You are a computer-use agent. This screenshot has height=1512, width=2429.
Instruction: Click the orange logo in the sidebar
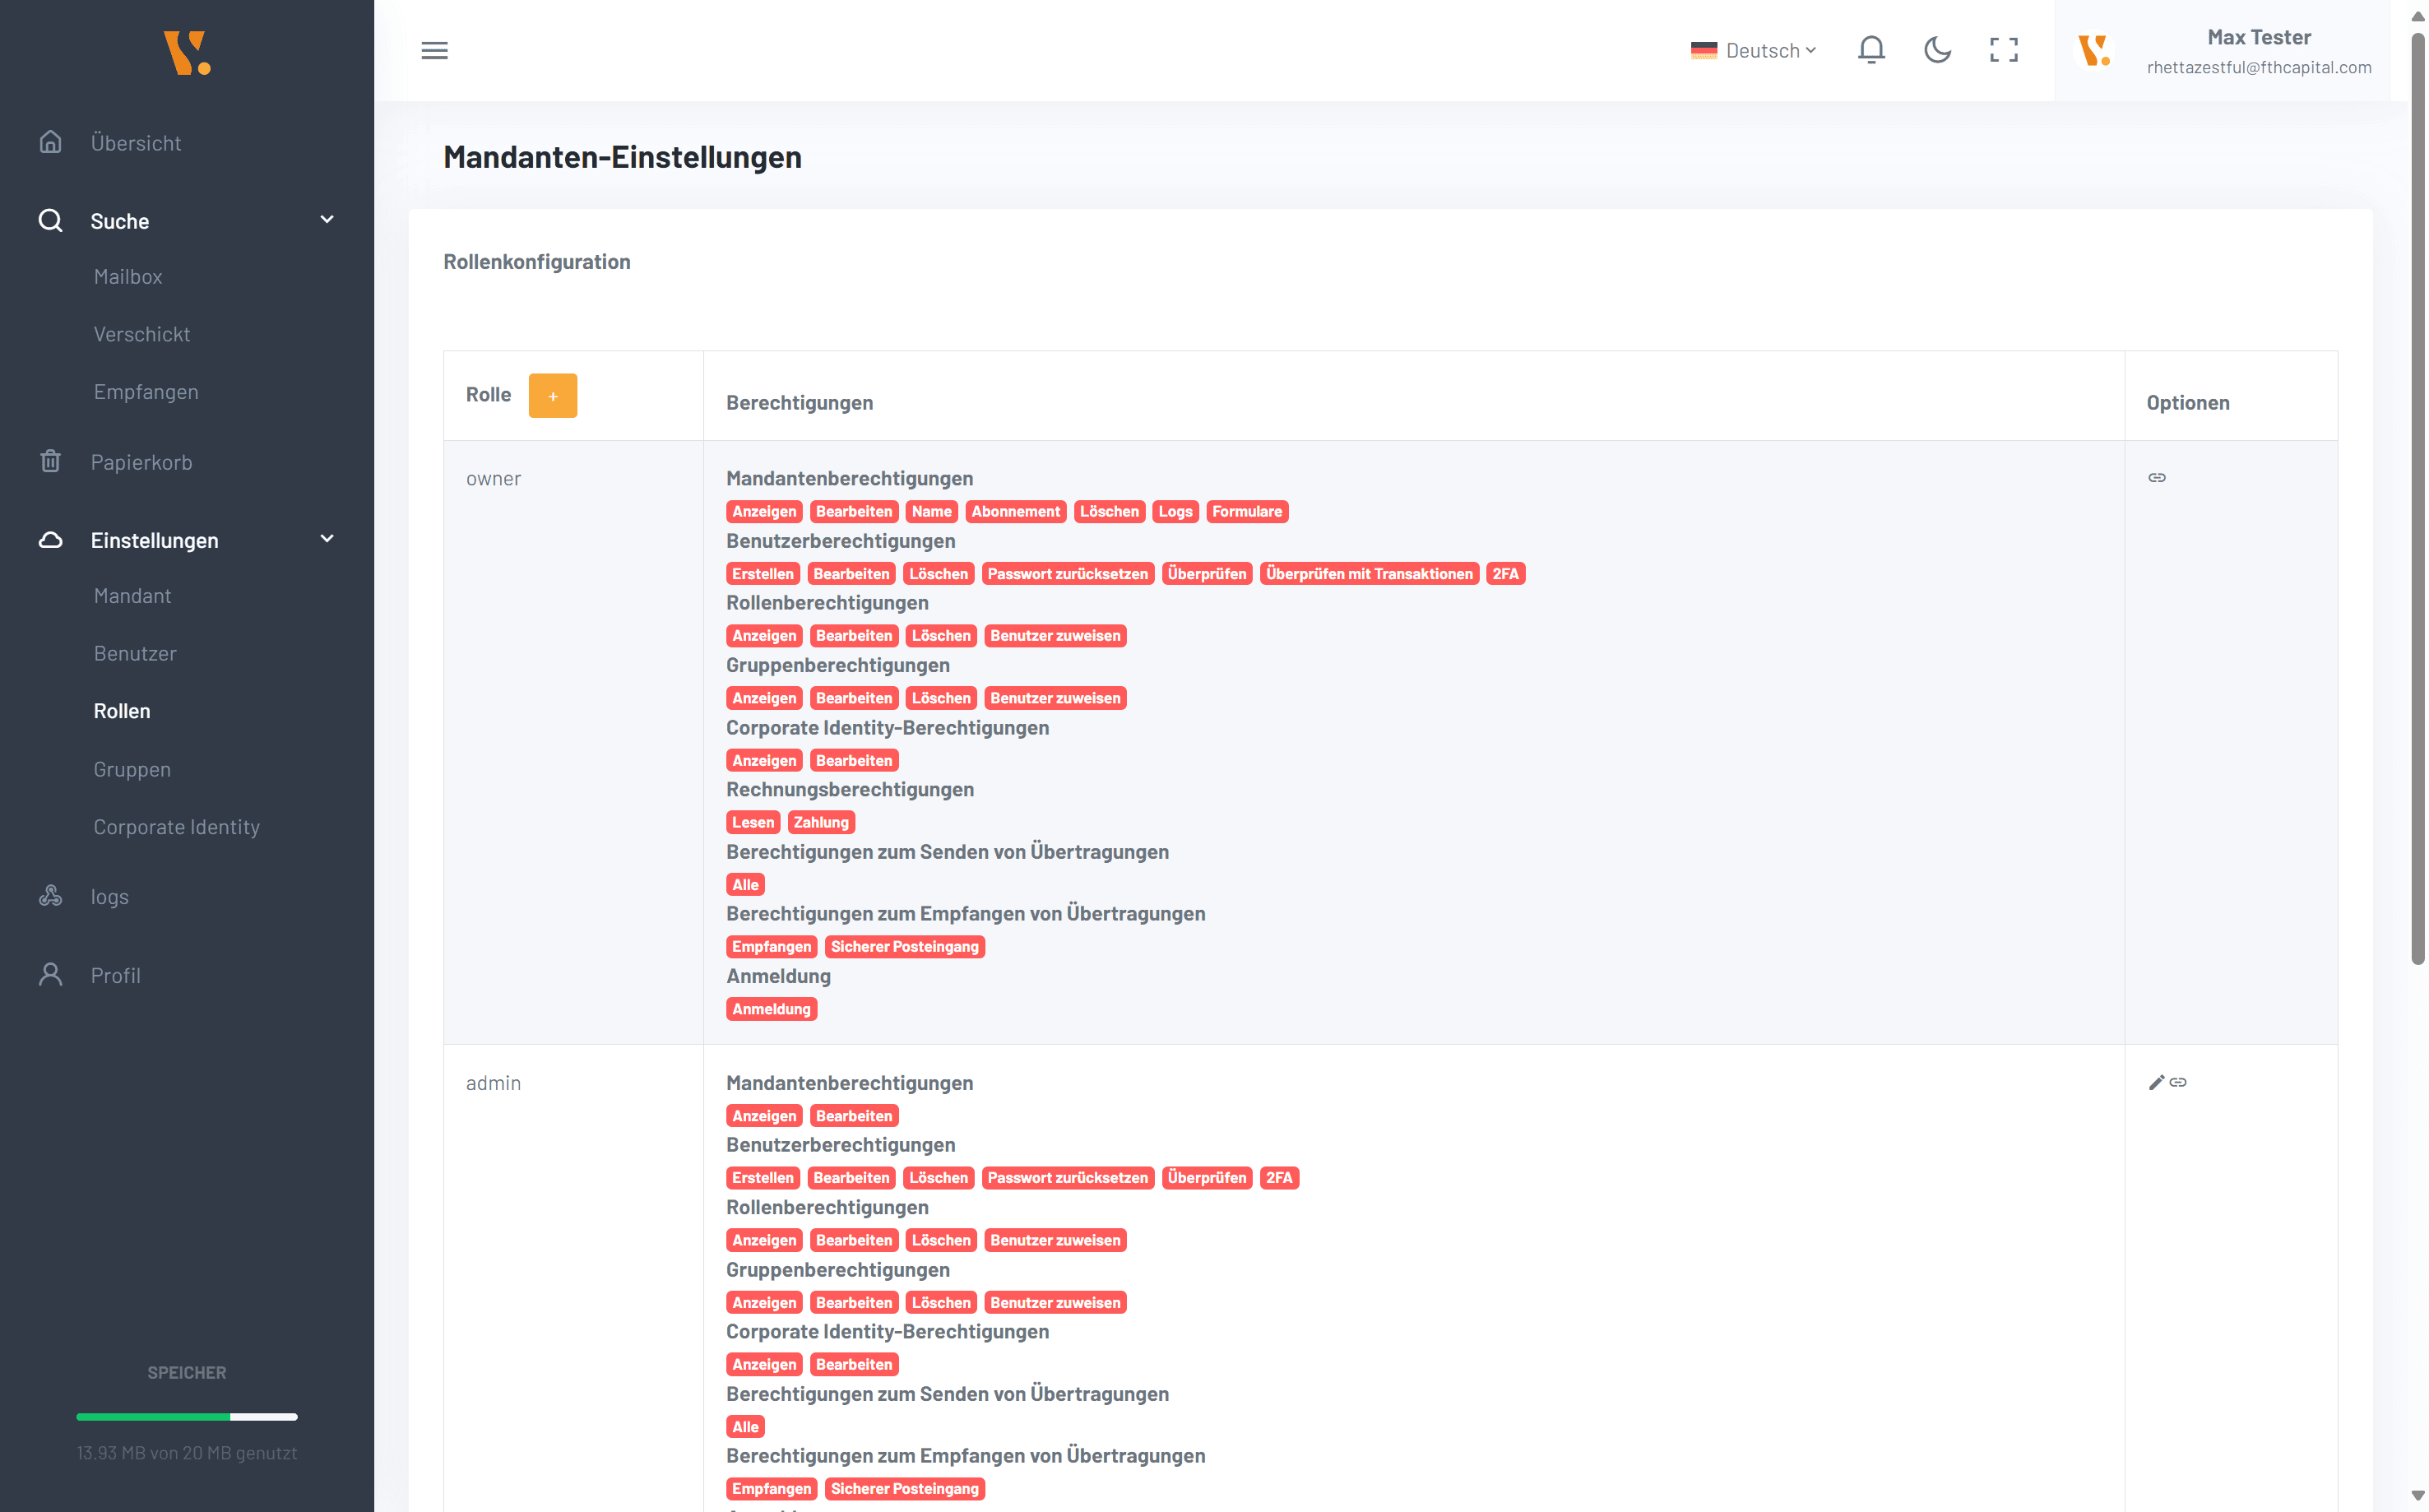pos(187,52)
